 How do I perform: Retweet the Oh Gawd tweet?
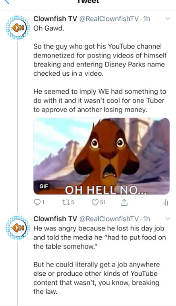(x=68, y=202)
